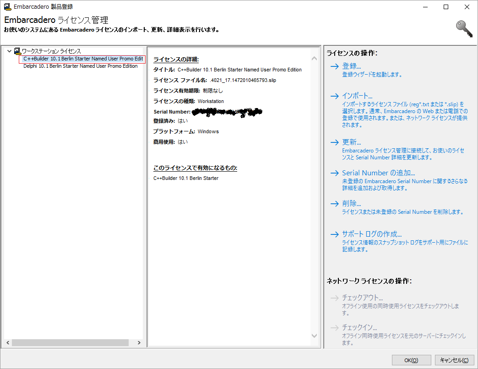Viewport: 478px width, 369px height.
Task: Click the enabled product C++Builder 10.1 Berlin Starter
Action: coord(186,178)
